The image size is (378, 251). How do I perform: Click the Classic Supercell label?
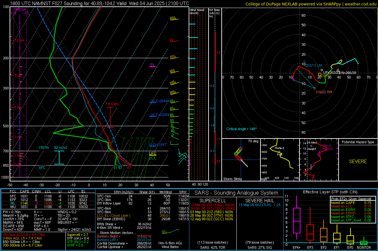coord(327,147)
